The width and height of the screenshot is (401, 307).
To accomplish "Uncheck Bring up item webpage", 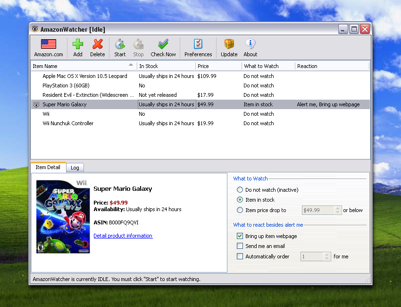I will pos(240,236).
